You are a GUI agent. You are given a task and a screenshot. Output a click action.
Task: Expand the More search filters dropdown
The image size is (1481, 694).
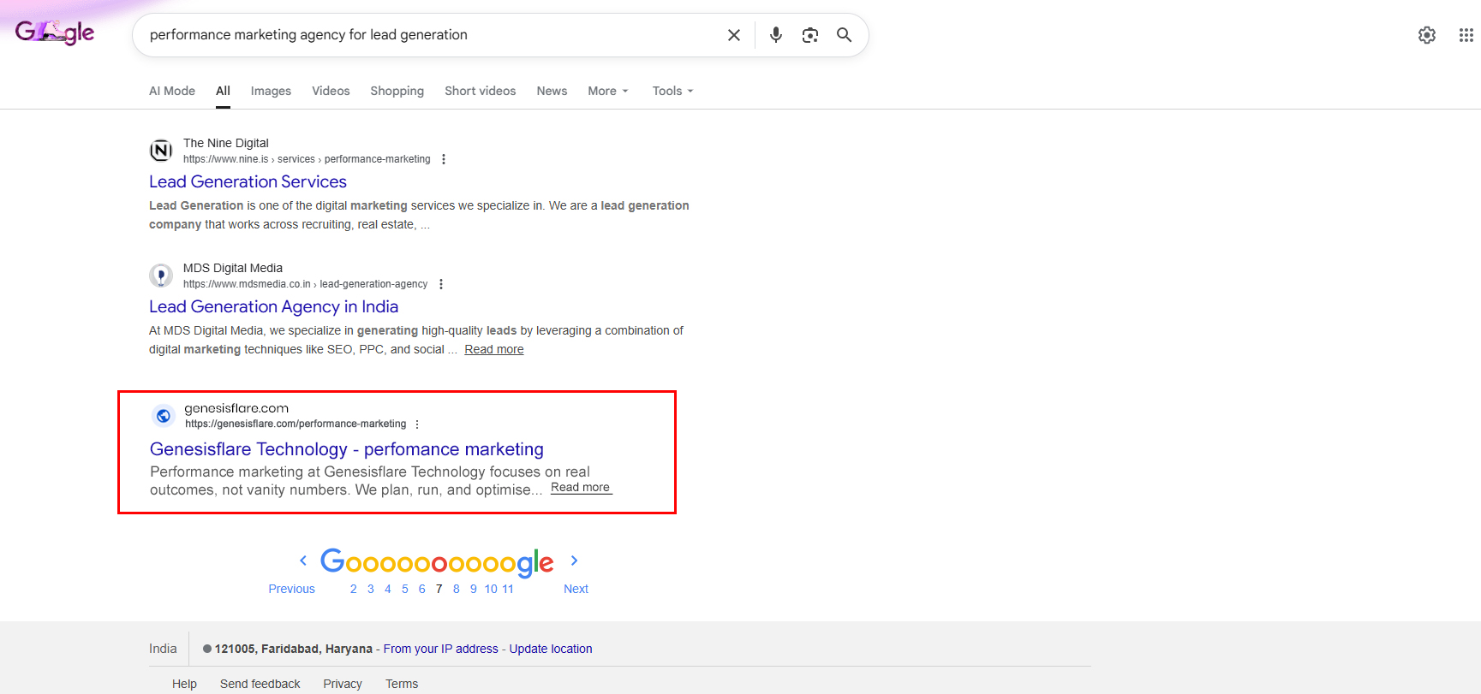click(x=607, y=91)
